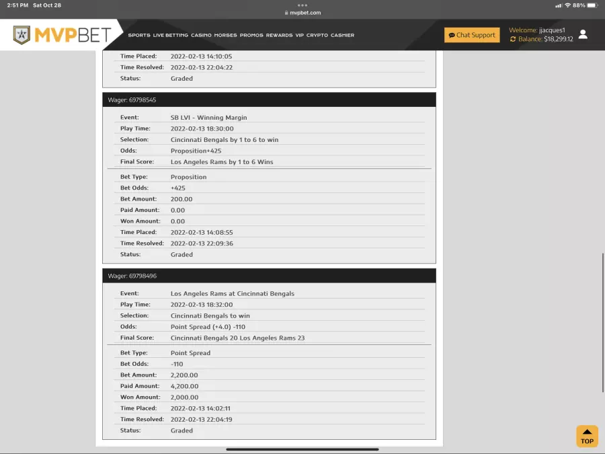Image resolution: width=605 pixels, height=454 pixels.
Task: Go to the REWARDS page
Action: click(279, 35)
